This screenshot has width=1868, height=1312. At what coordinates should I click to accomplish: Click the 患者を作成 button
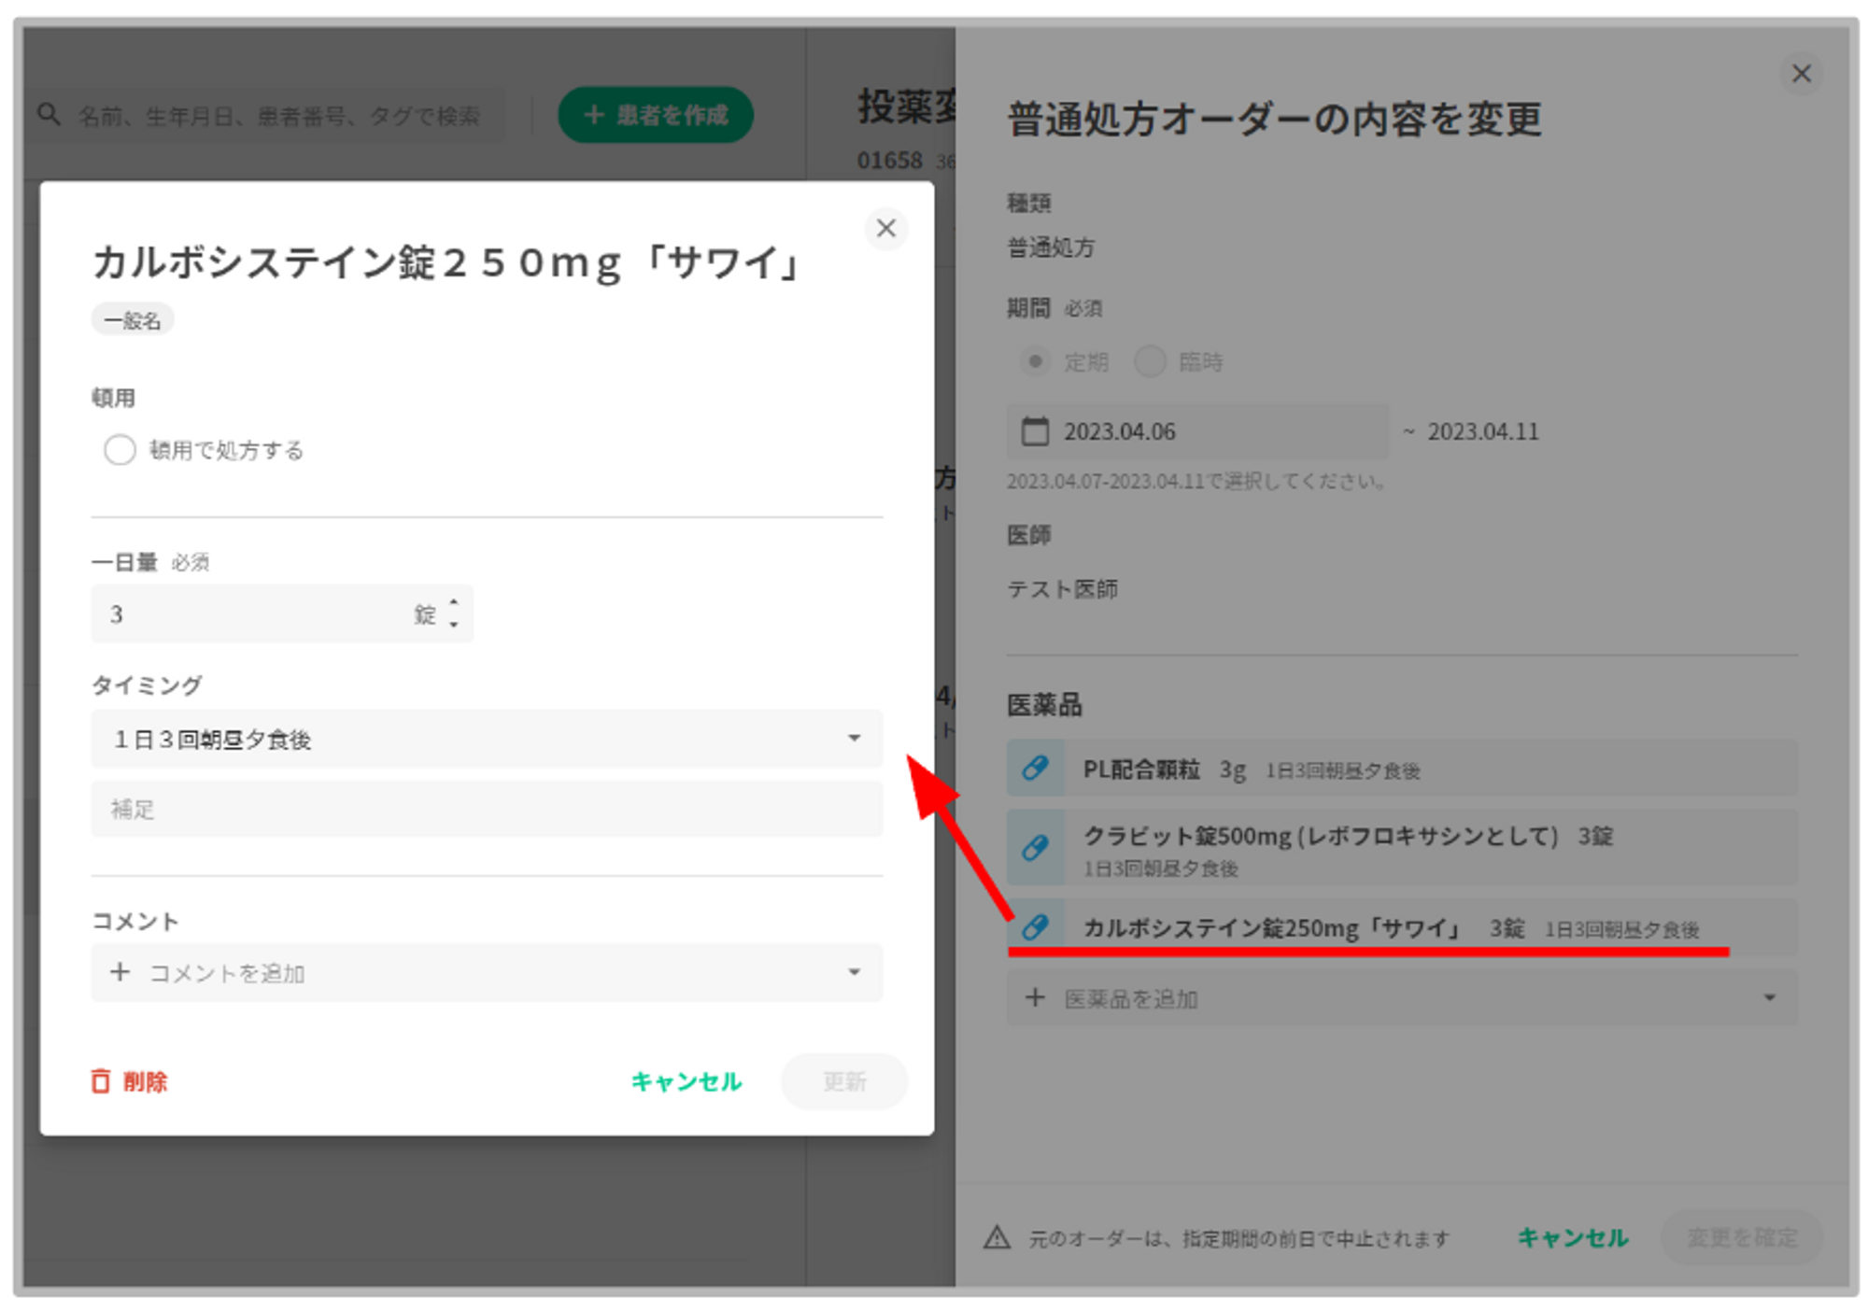(656, 115)
